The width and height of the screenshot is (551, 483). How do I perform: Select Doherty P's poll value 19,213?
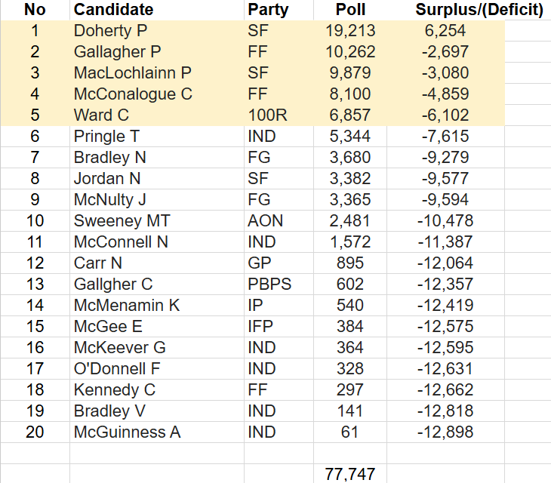pyautogui.click(x=350, y=31)
